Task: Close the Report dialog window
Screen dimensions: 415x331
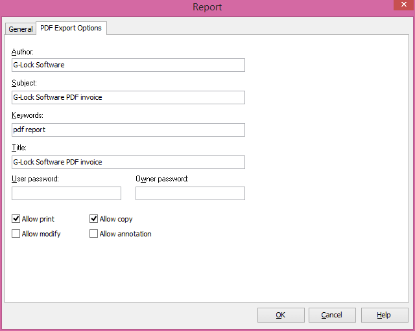Action: (x=404, y=5)
